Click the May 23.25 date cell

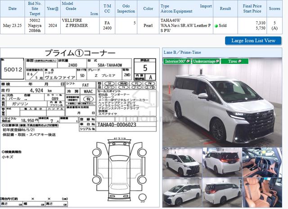12,26
